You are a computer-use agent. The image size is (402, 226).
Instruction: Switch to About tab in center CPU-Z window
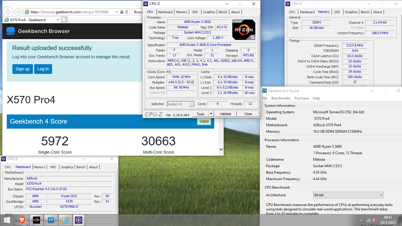coord(235,12)
